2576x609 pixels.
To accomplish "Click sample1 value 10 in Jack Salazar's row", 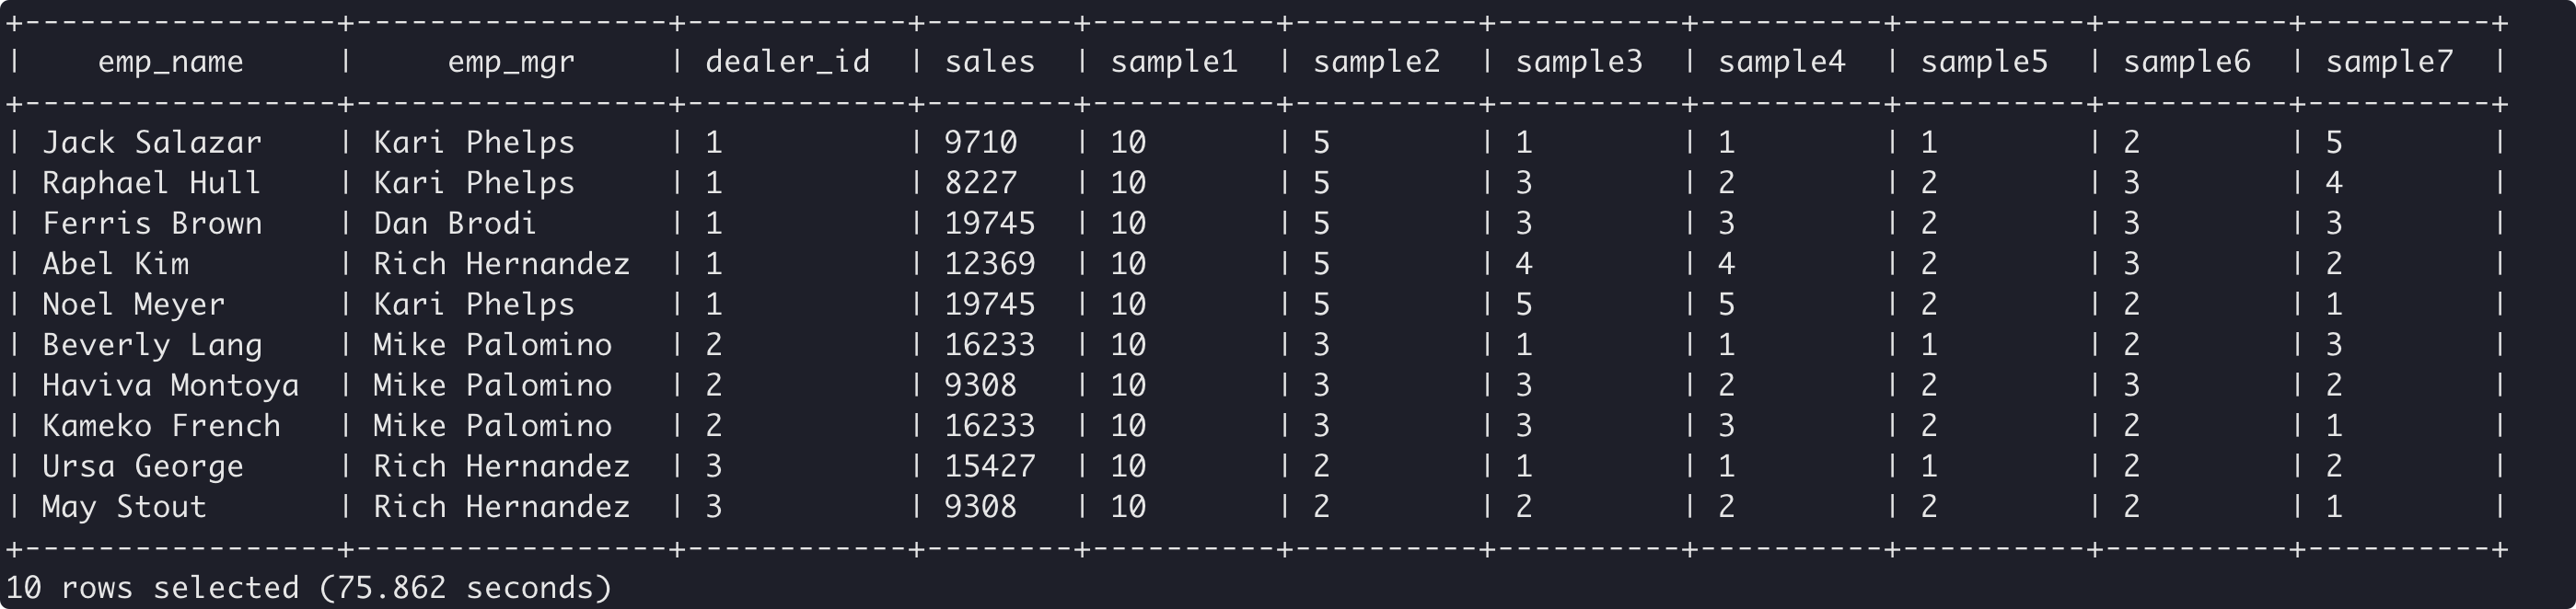I will click(1128, 142).
